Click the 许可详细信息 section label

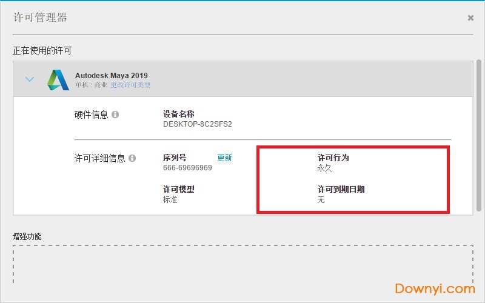coord(99,158)
